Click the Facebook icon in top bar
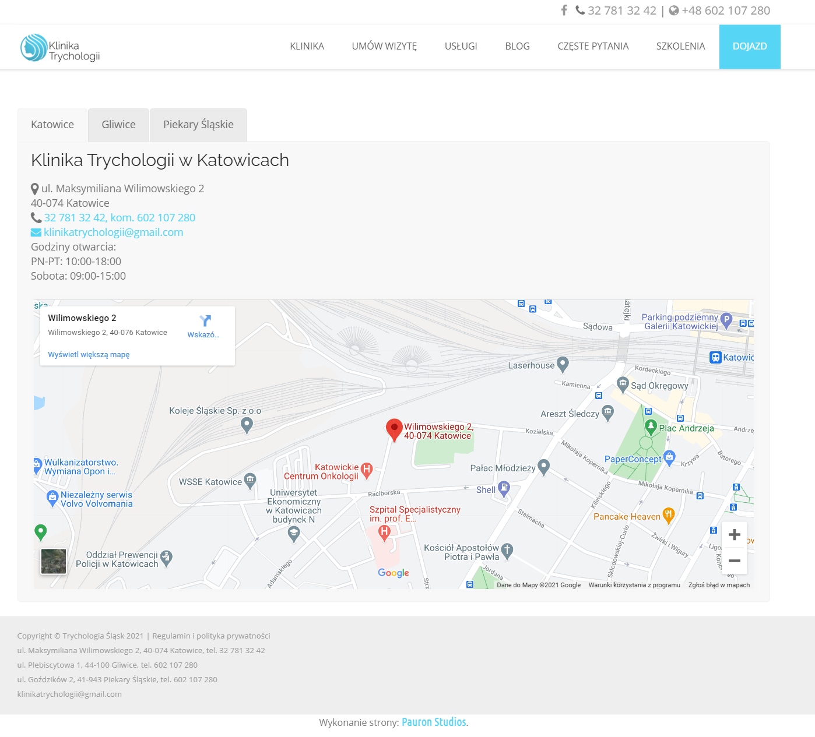The image size is (815, 737). 564,10
